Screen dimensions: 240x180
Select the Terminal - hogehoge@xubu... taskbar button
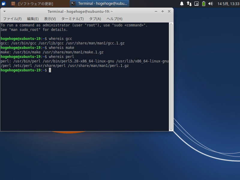tap(100, 4)
